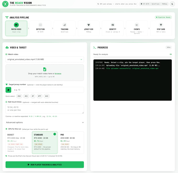
Task: Click the GPU for this run chip icon
Action: 6,129
